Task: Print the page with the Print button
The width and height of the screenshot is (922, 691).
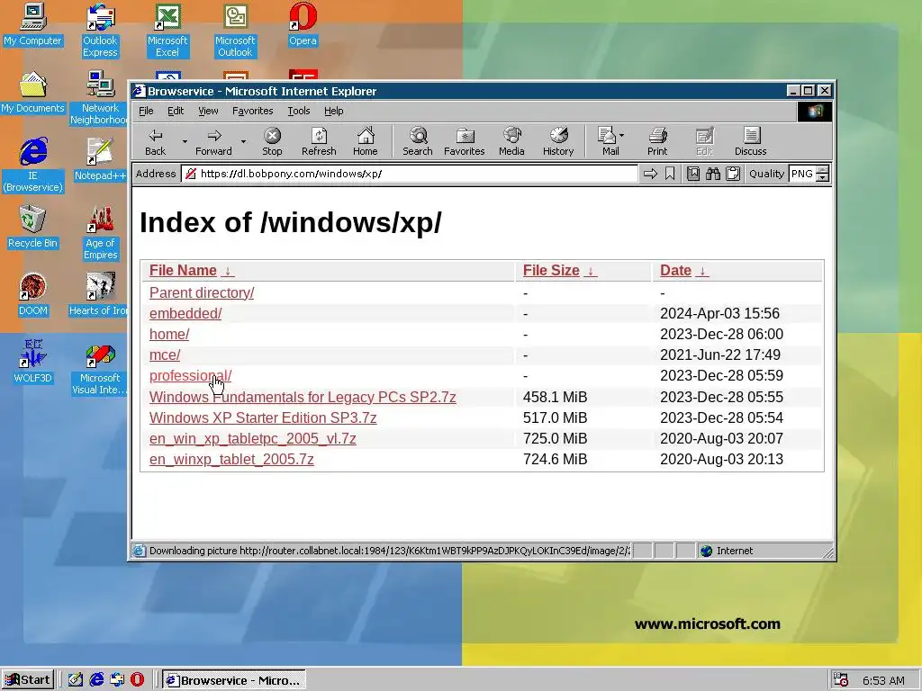Action: [x=657, y=141]
